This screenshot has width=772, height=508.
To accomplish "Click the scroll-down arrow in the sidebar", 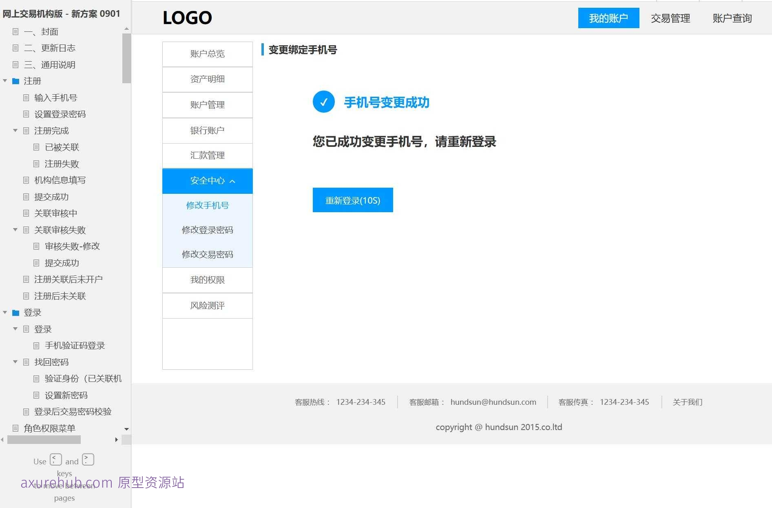I will 126,429.
